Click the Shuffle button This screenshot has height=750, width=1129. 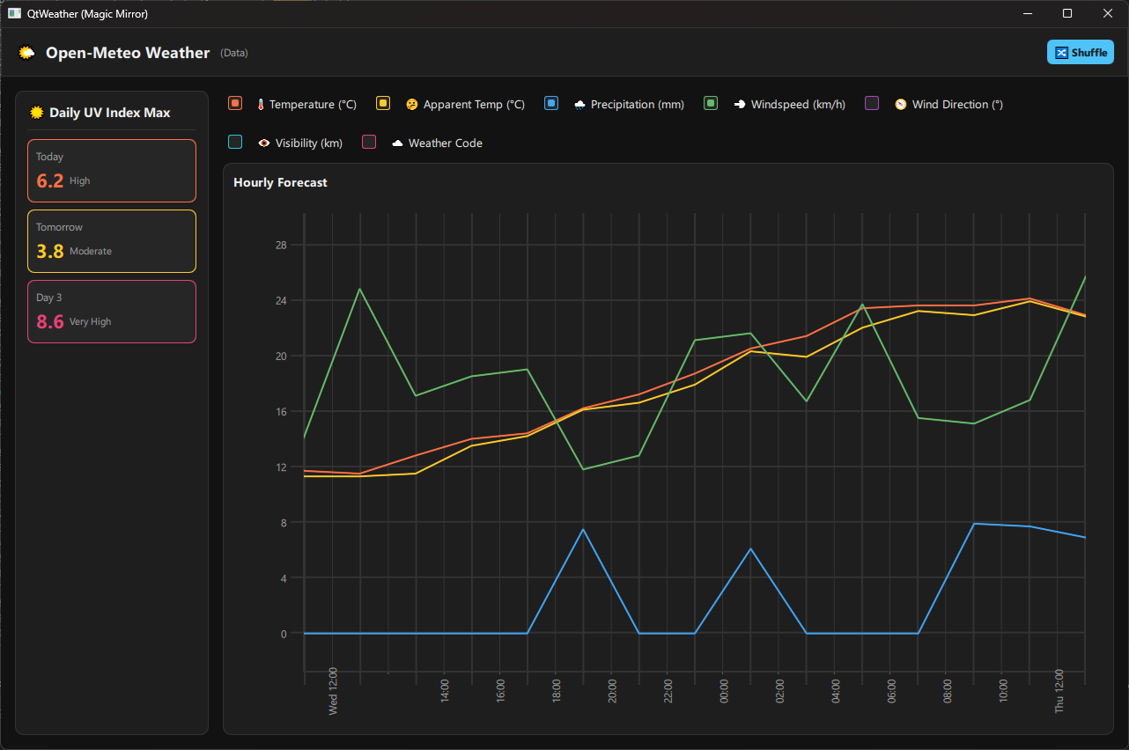click(1081, 52)
